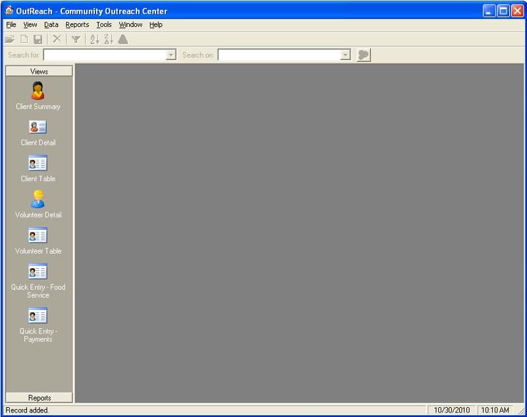Open the Client Summary view
527x417 pixels.
tap(38, 91)
